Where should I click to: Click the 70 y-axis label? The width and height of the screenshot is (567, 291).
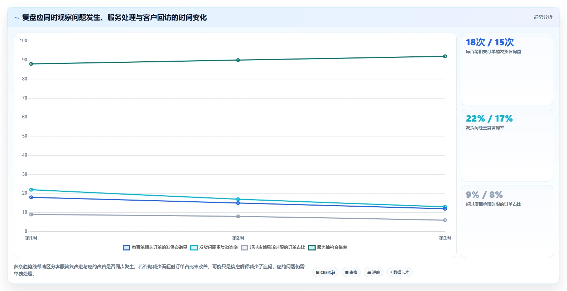(24, 98)
